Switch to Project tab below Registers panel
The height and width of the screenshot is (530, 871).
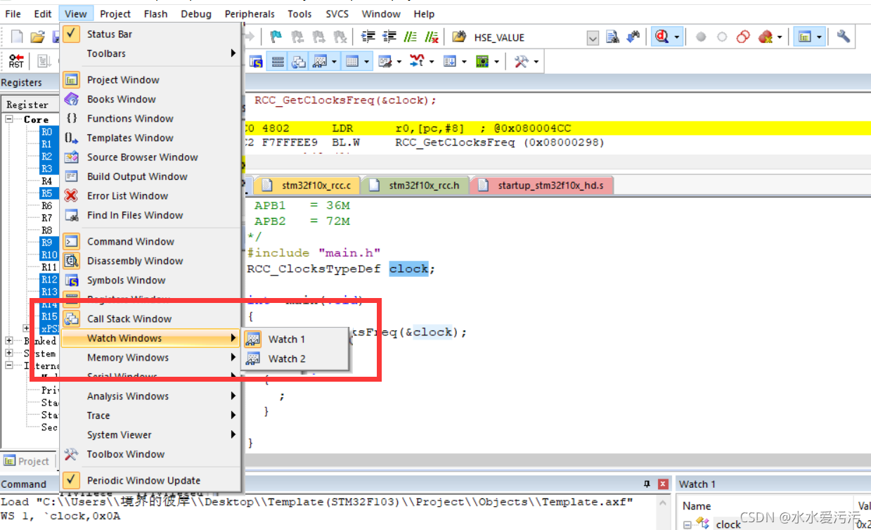click(27, 461)
